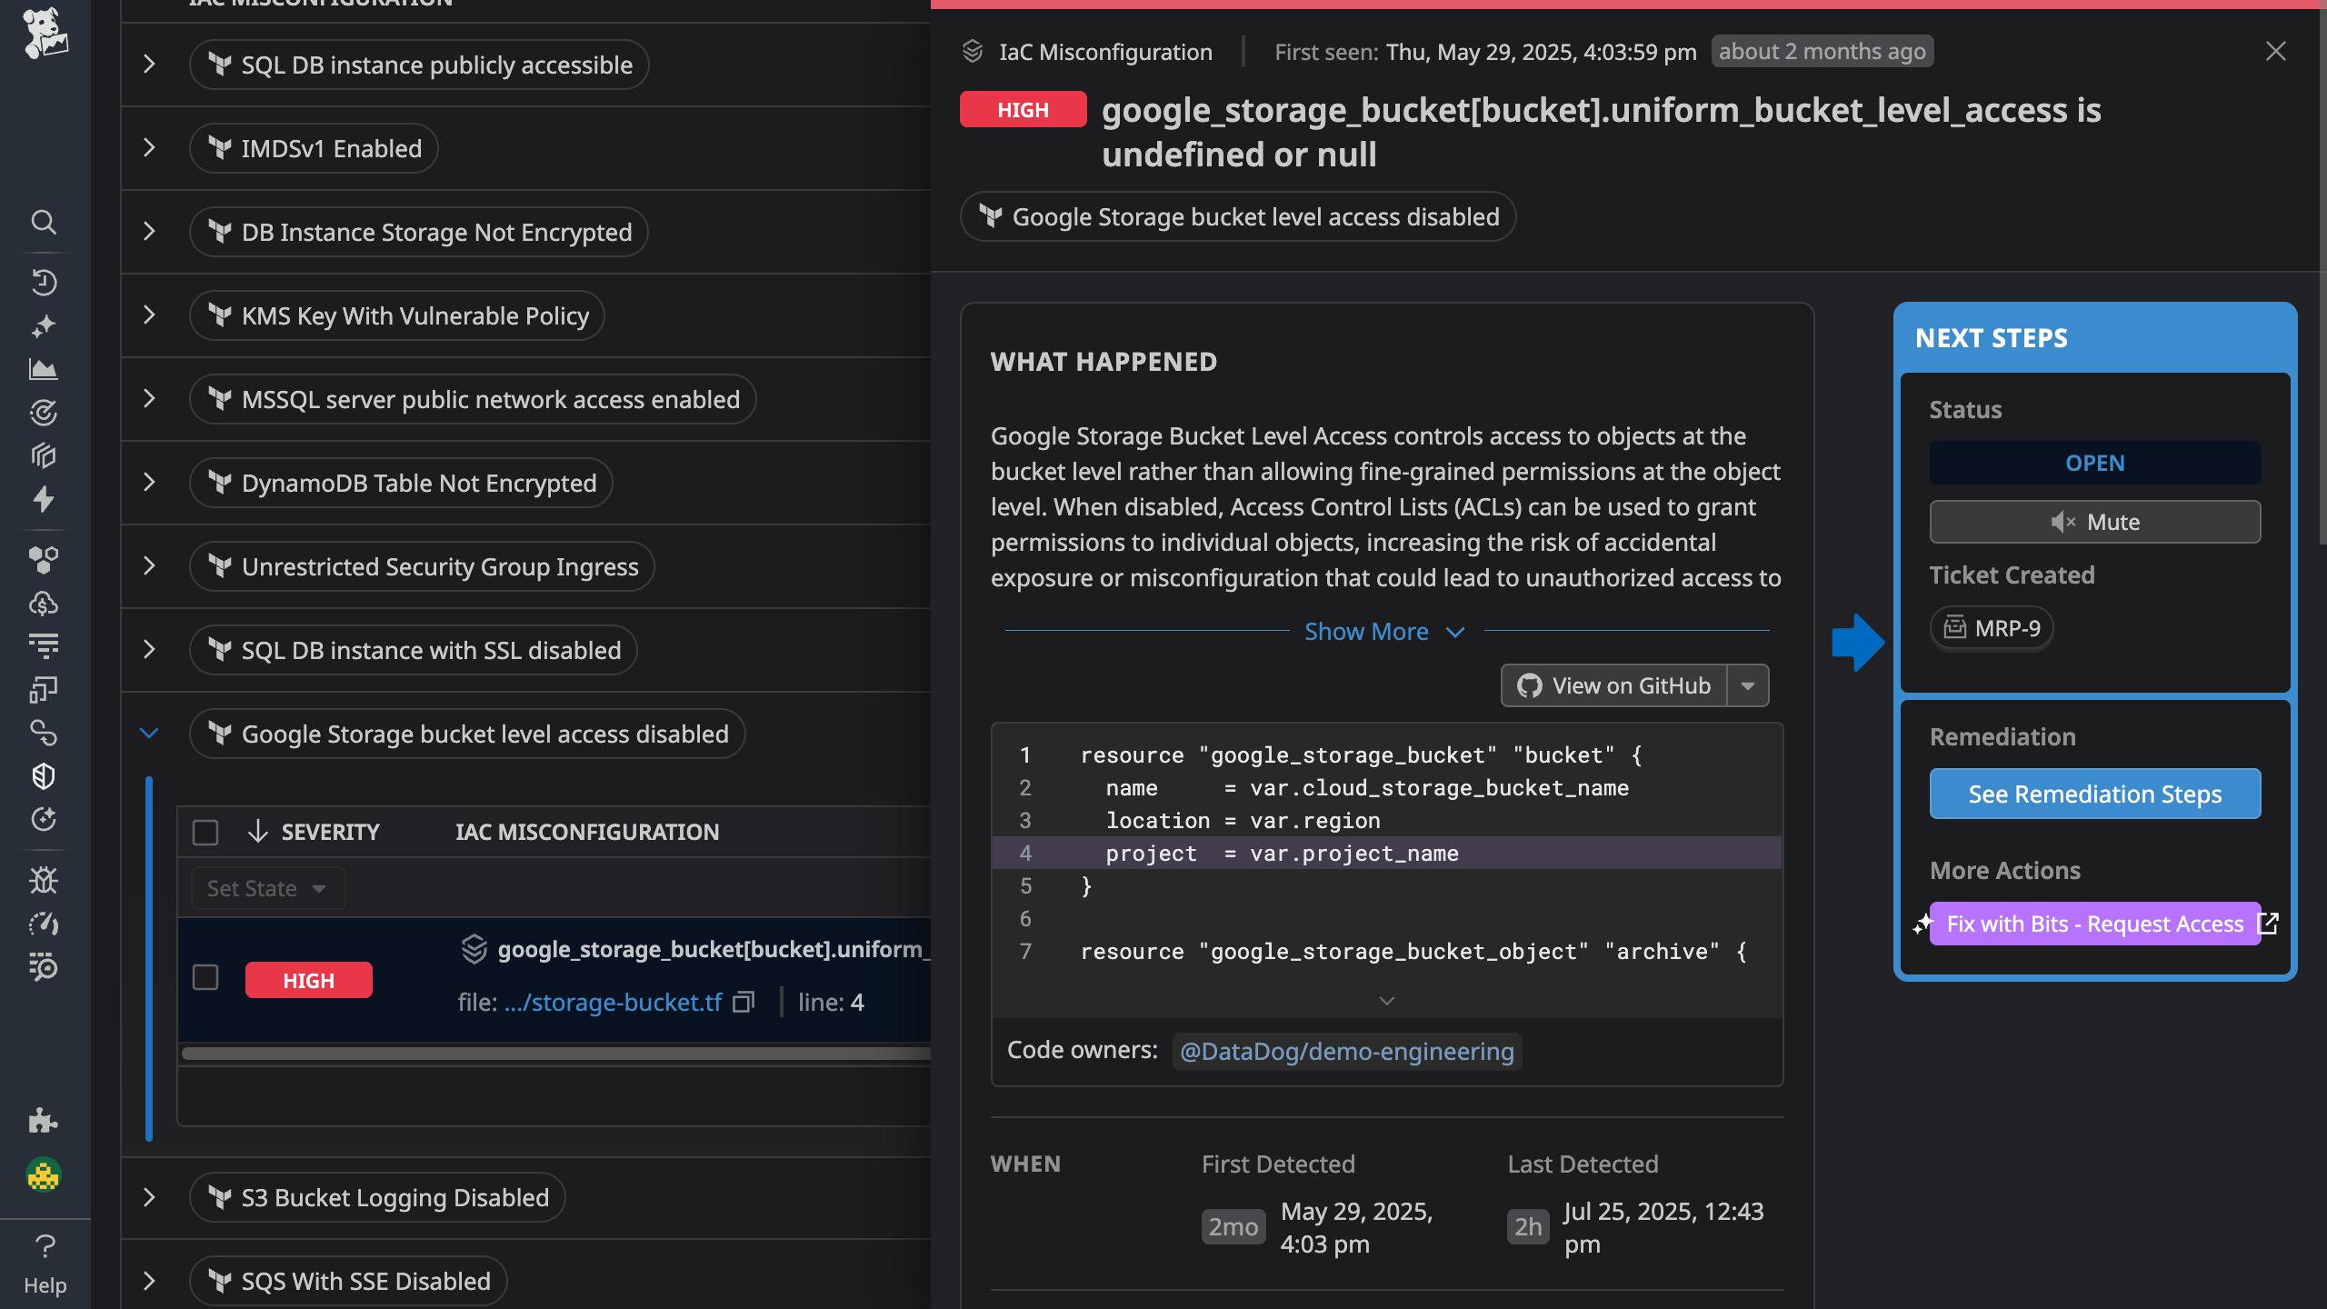Image resolution: width=2327 pixels, height=1309 pixels.
Task: Select the Security shield sidebar icon
Action: (x=44, y=775)
